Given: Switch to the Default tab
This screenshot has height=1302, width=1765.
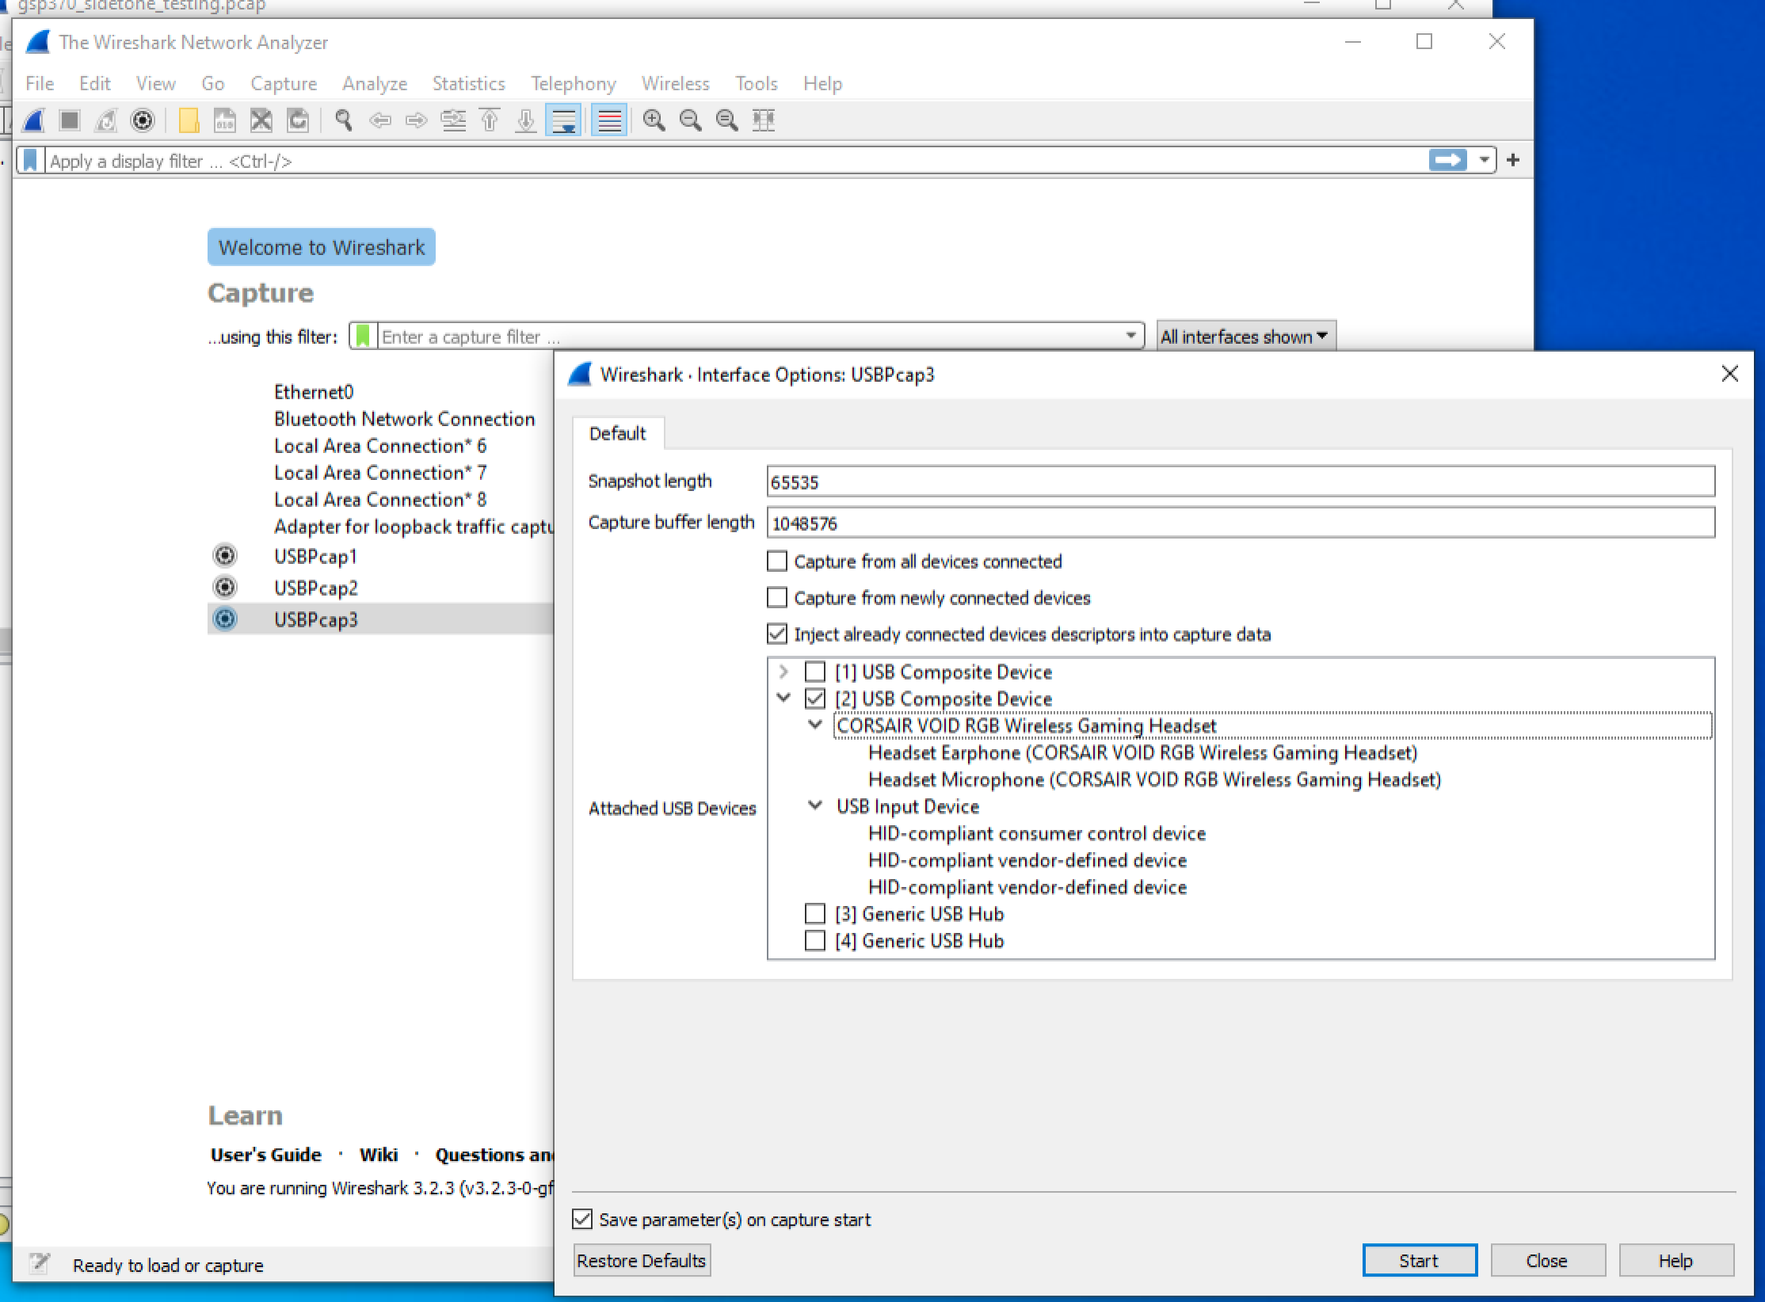Looking at the screenshot, I should (618, 433).
